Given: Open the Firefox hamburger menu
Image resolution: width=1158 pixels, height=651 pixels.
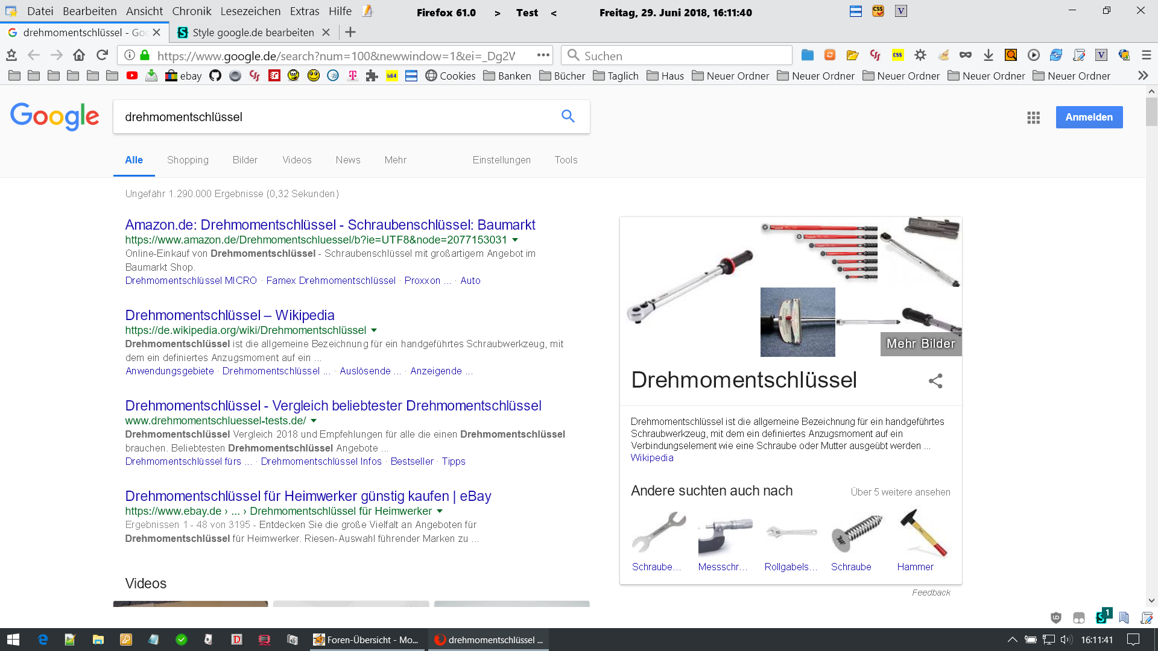Looking at the screenshot, I should click(x=1146, y=55).
